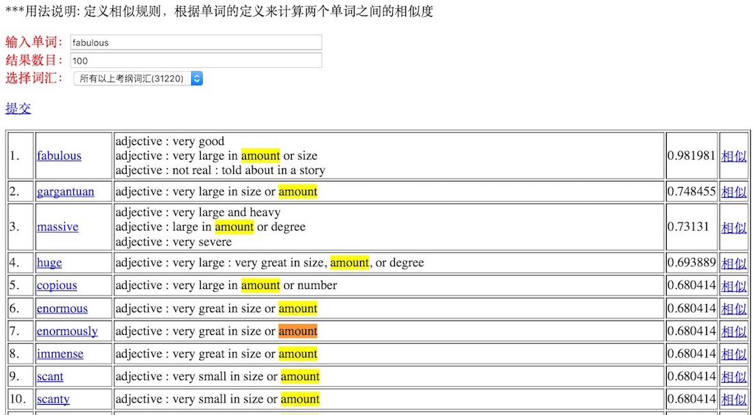Click the 输入单词 input field containing fabulous

pyautogui.click(x=196, y=42)
